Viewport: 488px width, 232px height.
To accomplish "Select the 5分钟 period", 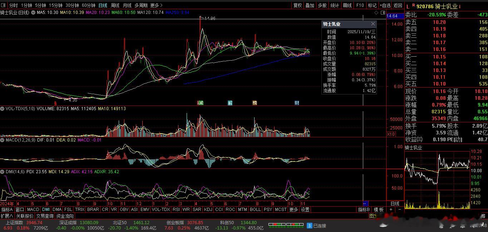I will pos(40,5).
